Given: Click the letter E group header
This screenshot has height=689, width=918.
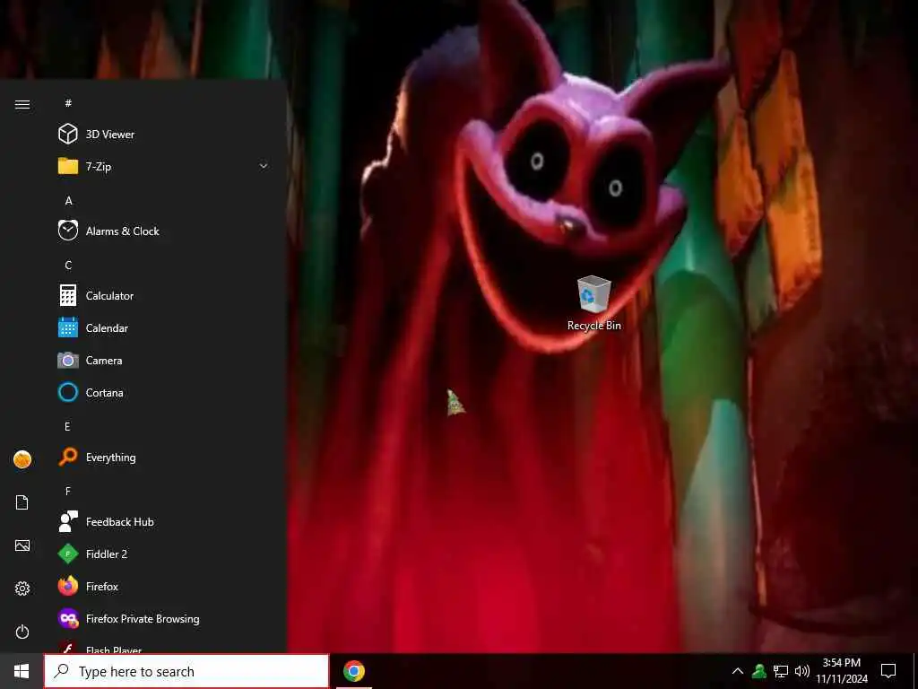Looking at the screenshot, I should pos(67,426).
